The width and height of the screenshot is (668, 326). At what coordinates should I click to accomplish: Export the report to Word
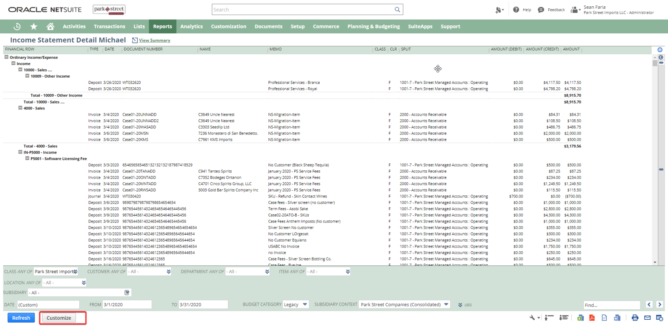617,318
